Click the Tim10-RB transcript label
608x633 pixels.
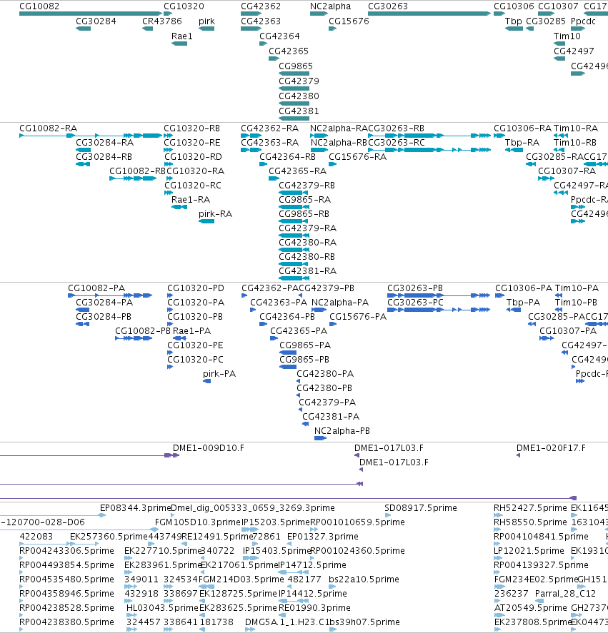(575, 143)
